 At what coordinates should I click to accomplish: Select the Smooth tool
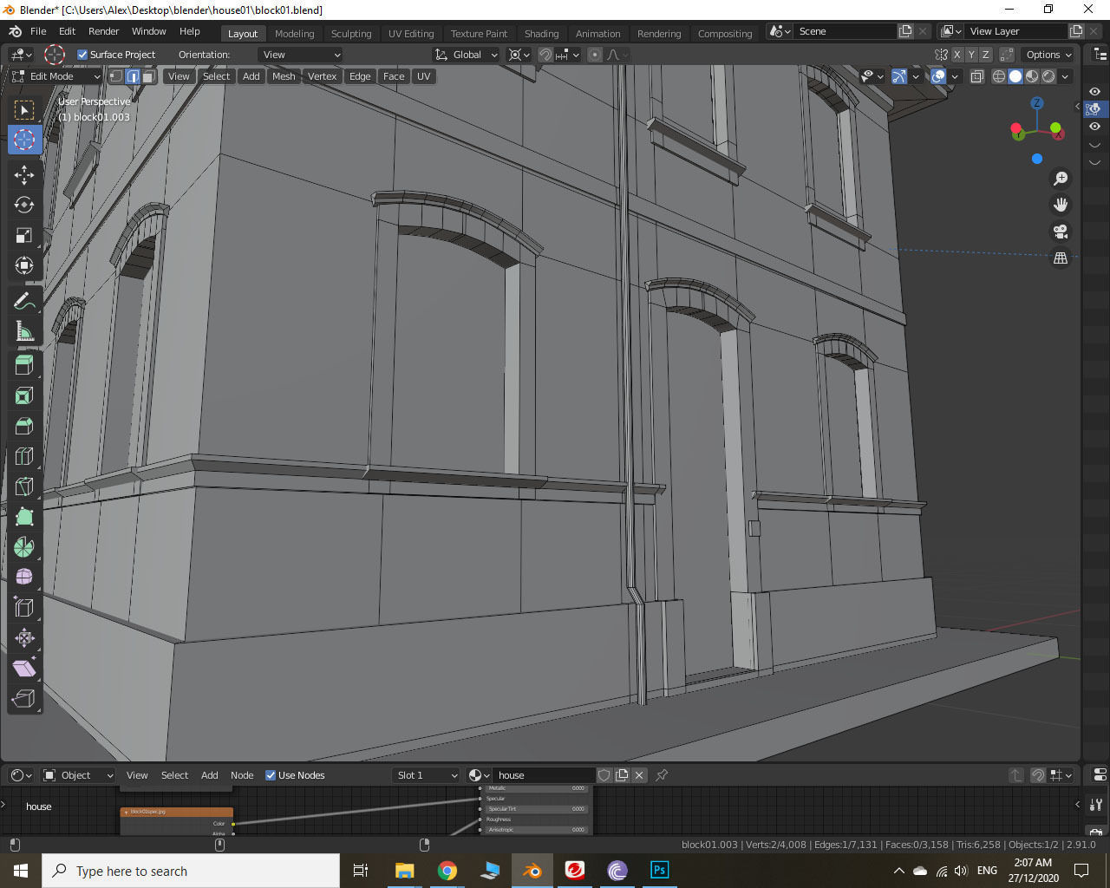point(24,578)
